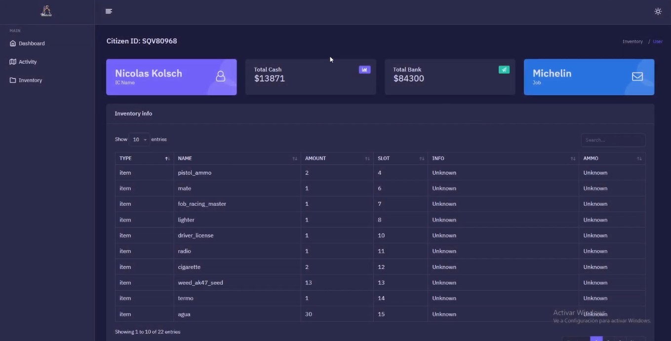Click the user icon on Nicolas Kolsch card

pos(221,76)
